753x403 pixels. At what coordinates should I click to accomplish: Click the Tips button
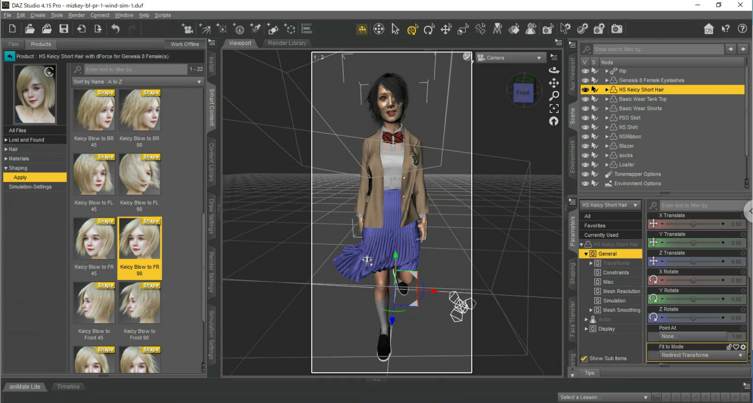pyautogui.click(x=589, y=373)
